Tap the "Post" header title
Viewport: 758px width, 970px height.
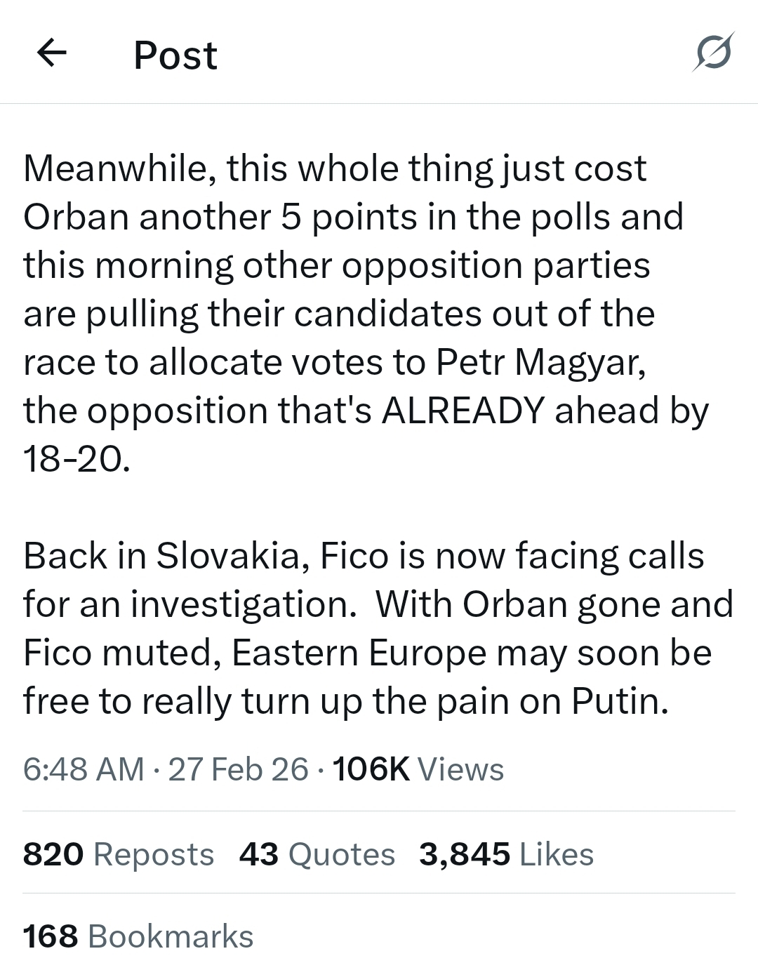[x=175, y=55]
